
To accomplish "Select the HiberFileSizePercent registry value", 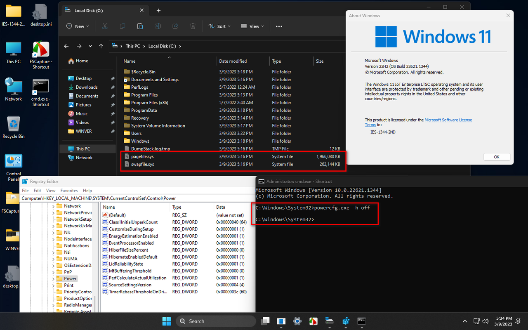I will [x=128, y=250].
